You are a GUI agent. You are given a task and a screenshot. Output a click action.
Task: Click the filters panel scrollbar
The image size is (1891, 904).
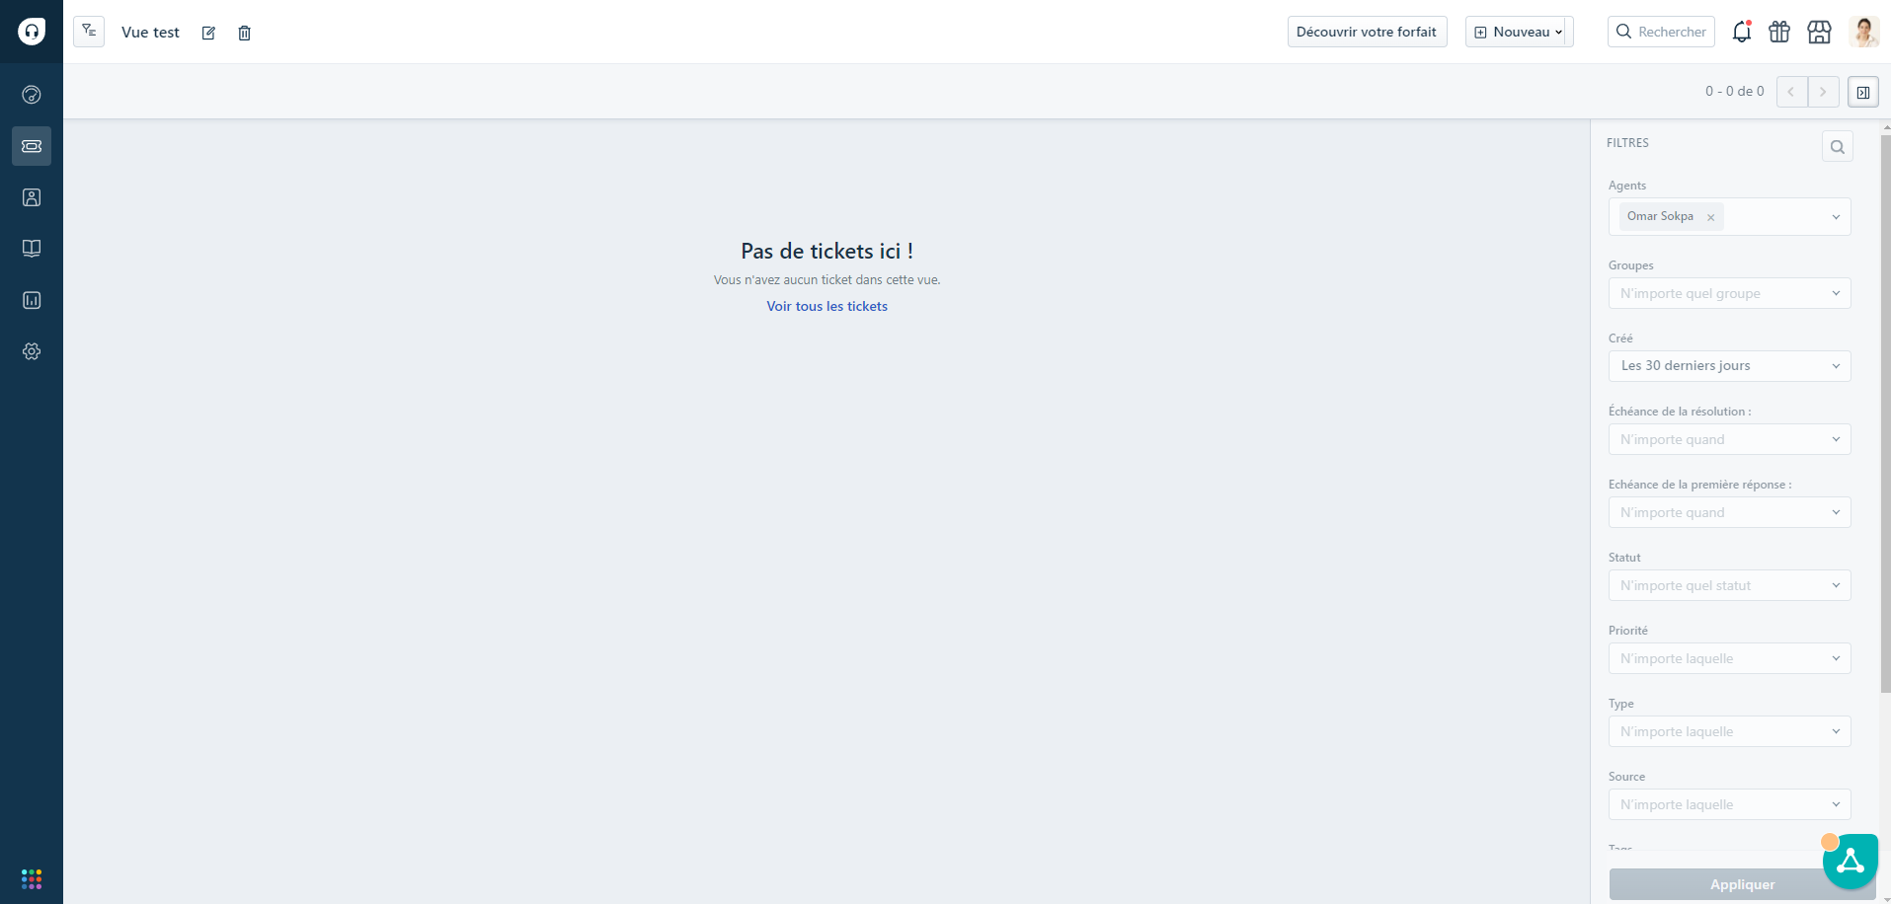click(1885, 414)
